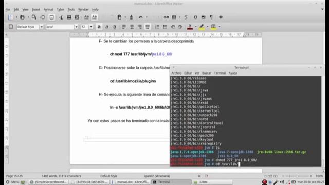Toggle the AutoSpellcheck icon
This screenshot has height=185, width=329.
(x=95, y=17)
